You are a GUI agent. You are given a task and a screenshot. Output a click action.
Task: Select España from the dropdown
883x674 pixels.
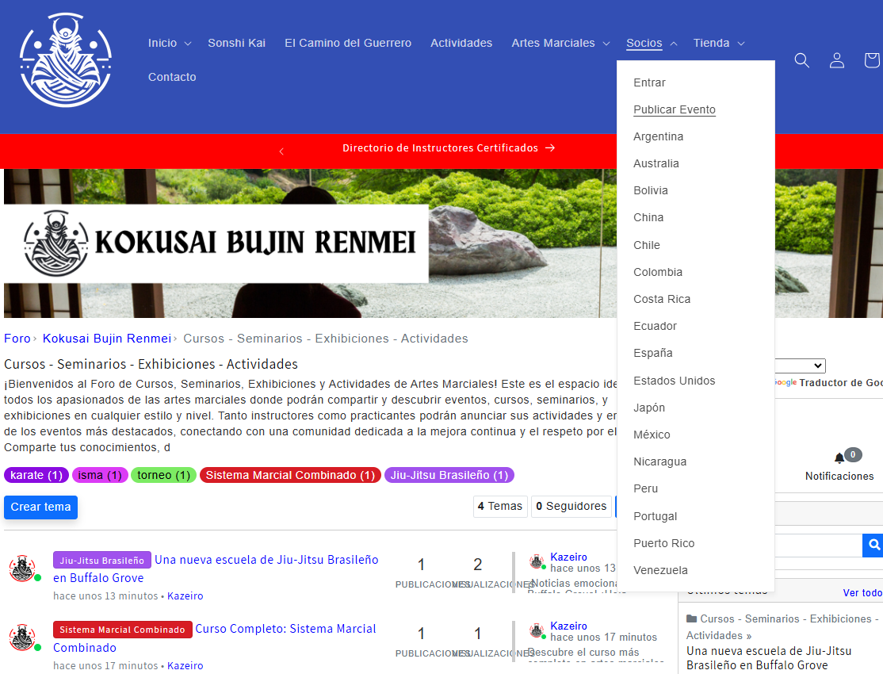(653, 354)
